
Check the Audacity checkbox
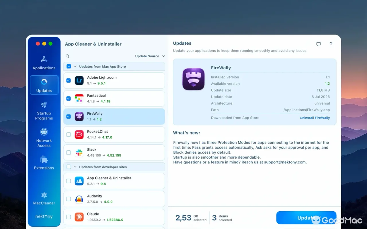pos(69,199)
